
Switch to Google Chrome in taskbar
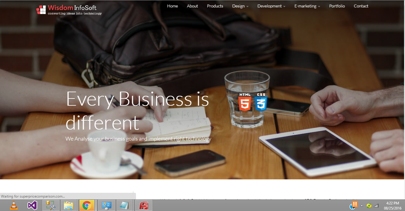[87, 205]
